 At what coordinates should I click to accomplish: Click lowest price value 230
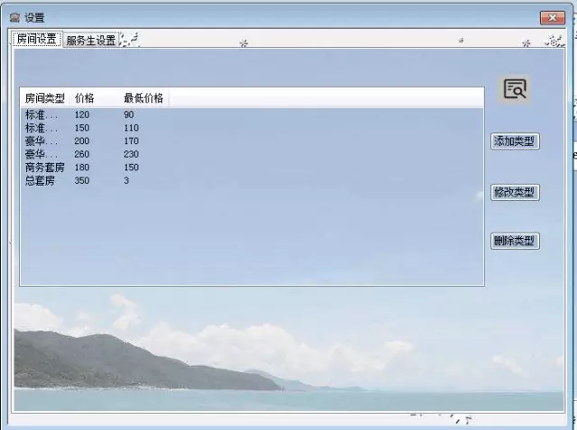pyautogui.click(x=131, y=154)
